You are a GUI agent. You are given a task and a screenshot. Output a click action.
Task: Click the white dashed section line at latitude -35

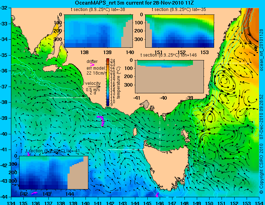(233, 63)
